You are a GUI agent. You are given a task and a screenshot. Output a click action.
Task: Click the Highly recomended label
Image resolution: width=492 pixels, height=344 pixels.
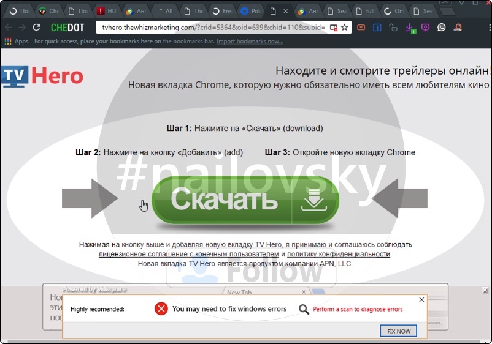coord(98,309)
